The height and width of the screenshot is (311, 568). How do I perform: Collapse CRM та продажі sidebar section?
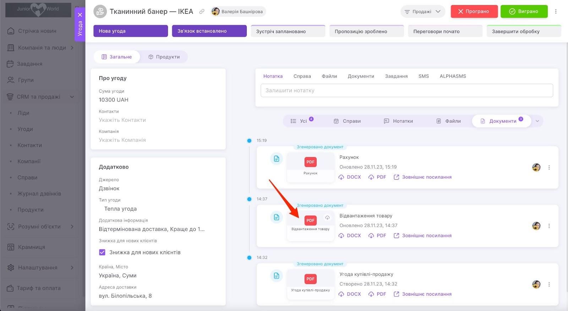pyautogui.click(x=72, y=97)
